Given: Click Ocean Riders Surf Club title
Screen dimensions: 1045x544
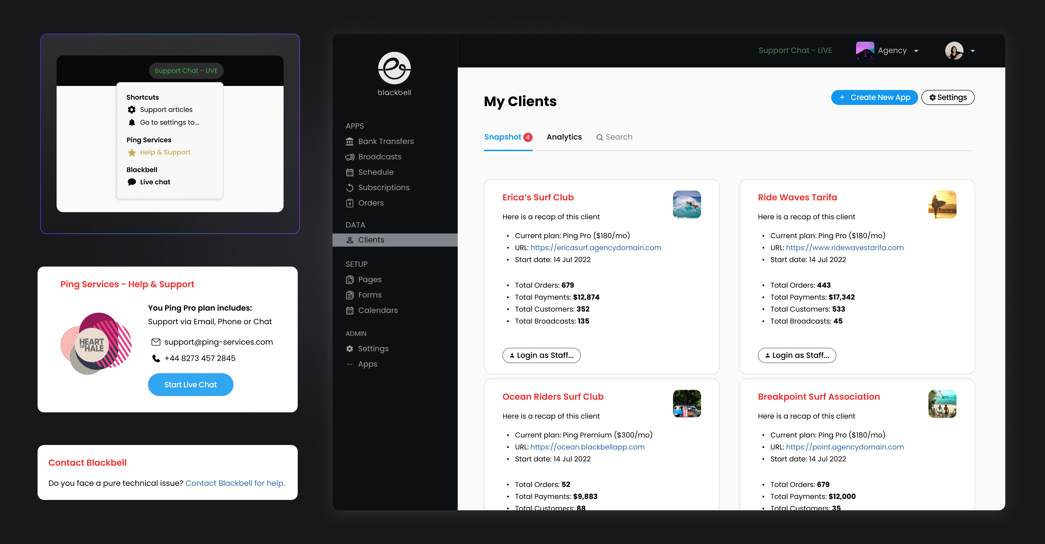Looking at the screenshot, I should 553,397.
